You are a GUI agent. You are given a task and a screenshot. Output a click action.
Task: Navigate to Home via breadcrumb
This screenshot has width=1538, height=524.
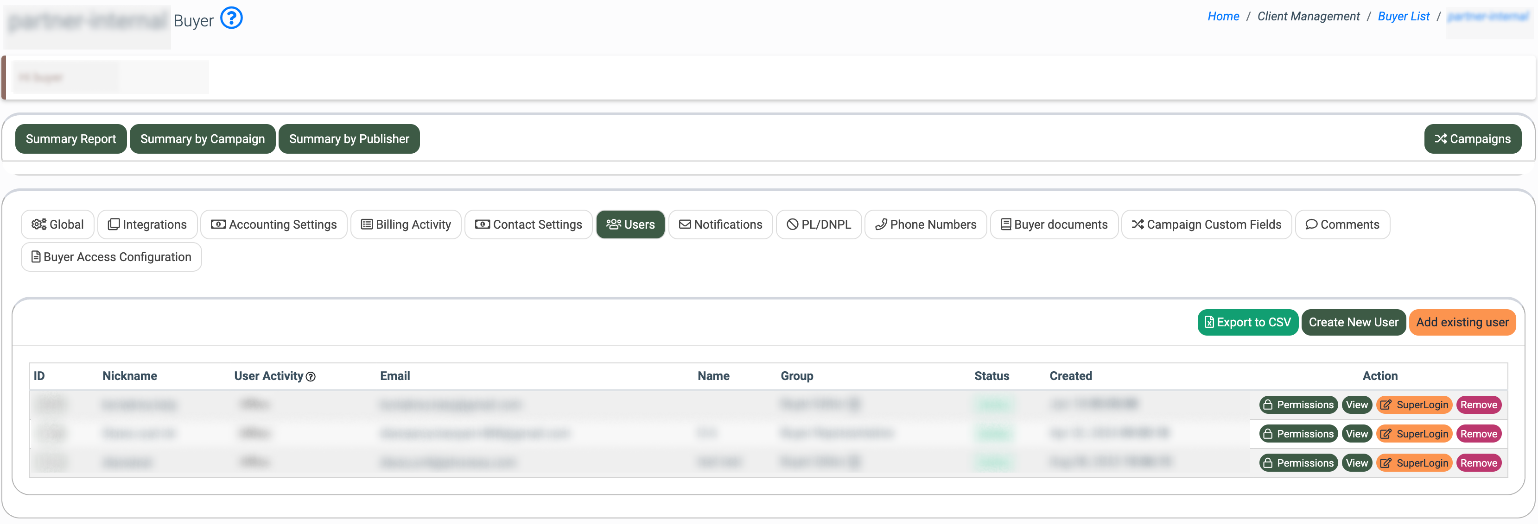pyautogui.click(x=1223, y=16)
